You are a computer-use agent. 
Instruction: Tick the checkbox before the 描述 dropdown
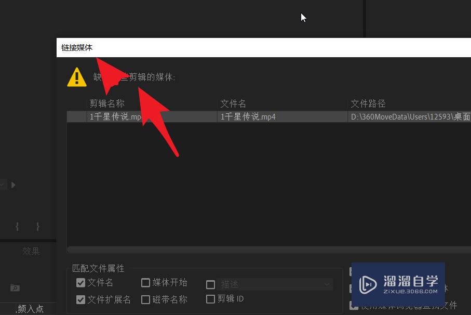(210, 284)
